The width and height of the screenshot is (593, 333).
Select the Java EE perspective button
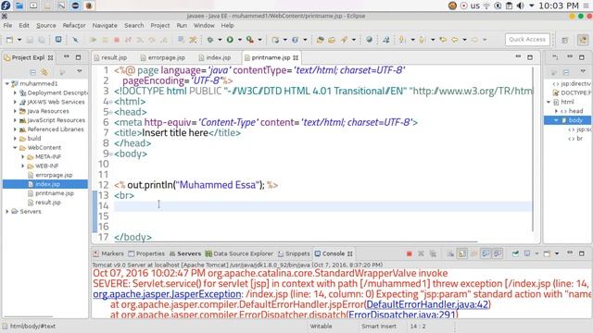tap(583, 40)
